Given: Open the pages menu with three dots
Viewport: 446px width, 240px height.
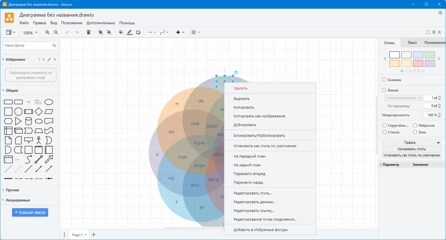Looking at the screenshot, I should [x=64, y=235].
